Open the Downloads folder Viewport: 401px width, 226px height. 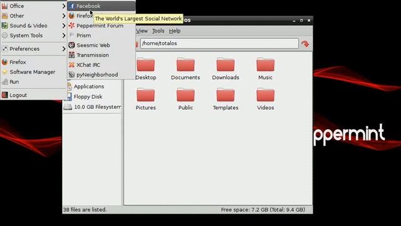click(x=226, y=69)
